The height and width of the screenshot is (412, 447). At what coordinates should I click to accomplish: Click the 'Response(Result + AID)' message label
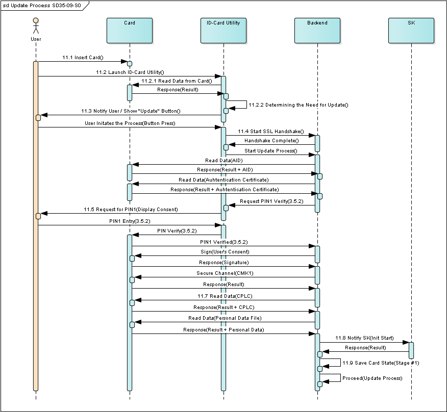[x=225, y=170]
